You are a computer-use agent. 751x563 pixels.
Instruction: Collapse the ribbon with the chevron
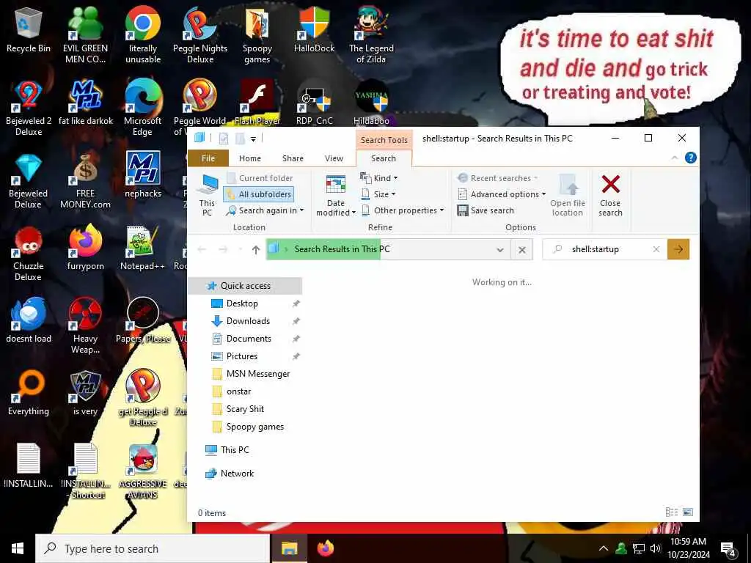pyautogui.click(x=675, y=158)
